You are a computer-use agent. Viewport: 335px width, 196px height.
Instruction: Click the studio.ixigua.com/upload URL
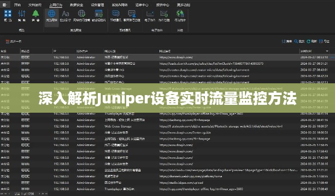[181, 183]
